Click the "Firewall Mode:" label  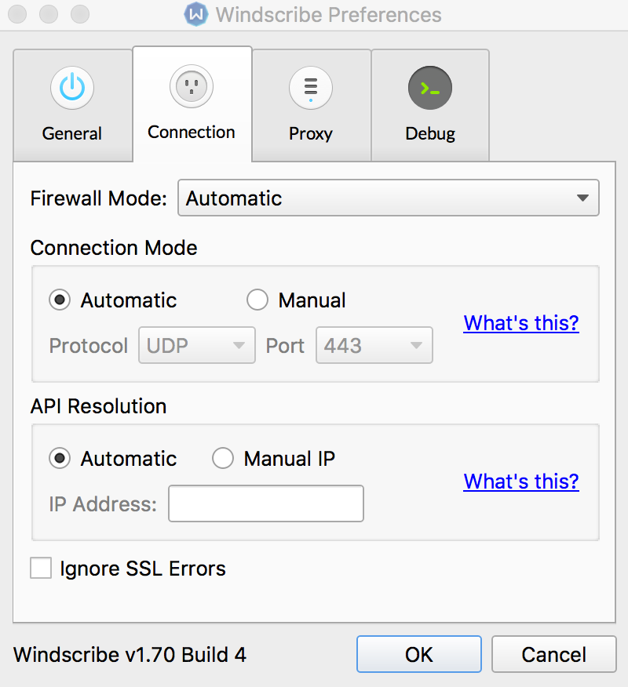[99, 198]
